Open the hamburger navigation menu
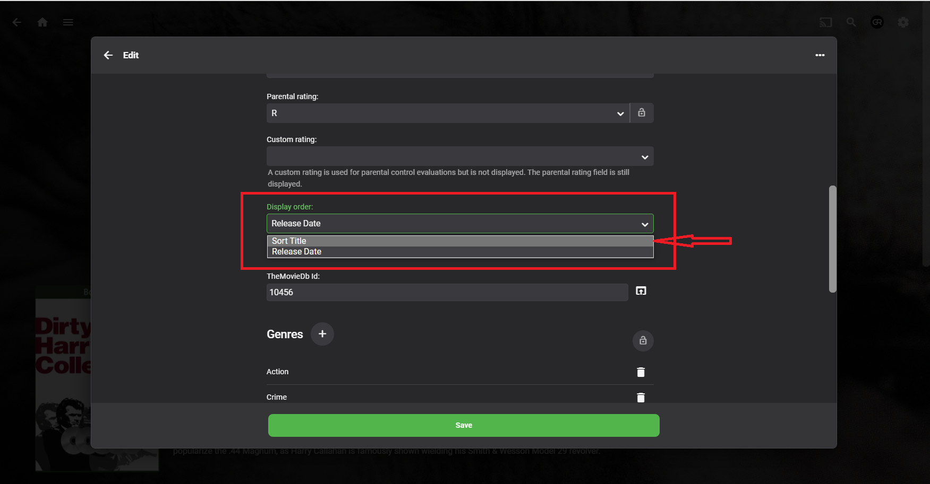930x484 pixels. coord(68,22)
